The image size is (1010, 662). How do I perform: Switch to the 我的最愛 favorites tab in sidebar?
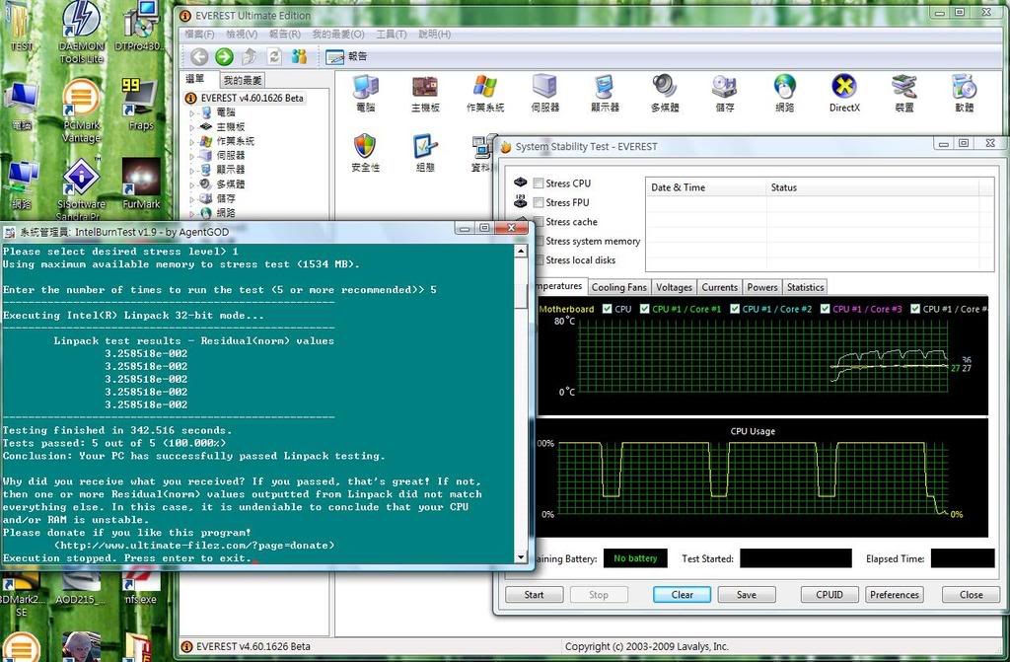click(243, 81)
